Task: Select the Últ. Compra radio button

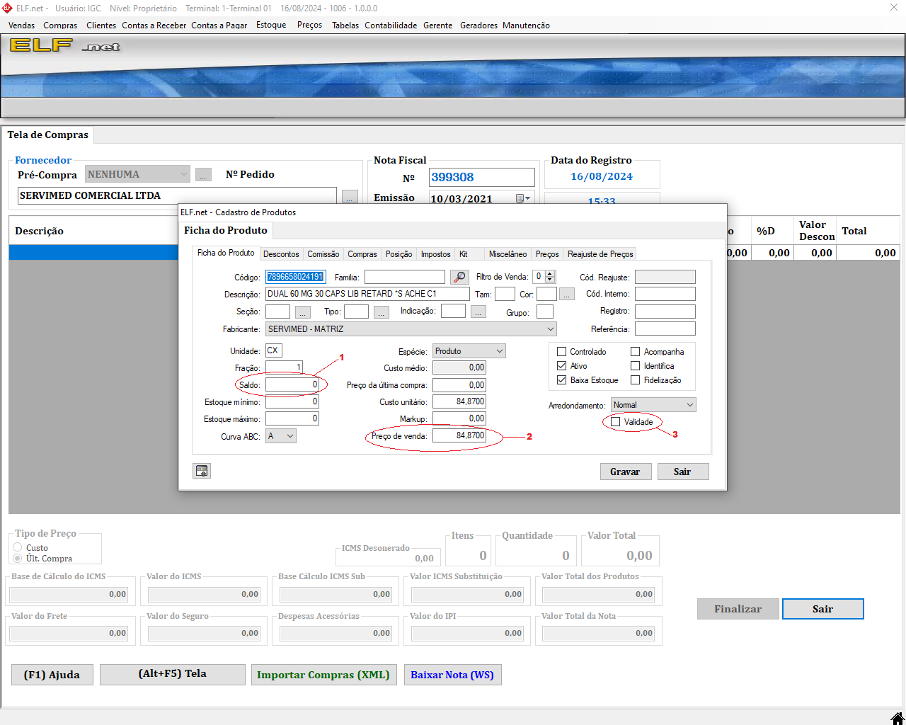Action: click(x=18, y=558)
